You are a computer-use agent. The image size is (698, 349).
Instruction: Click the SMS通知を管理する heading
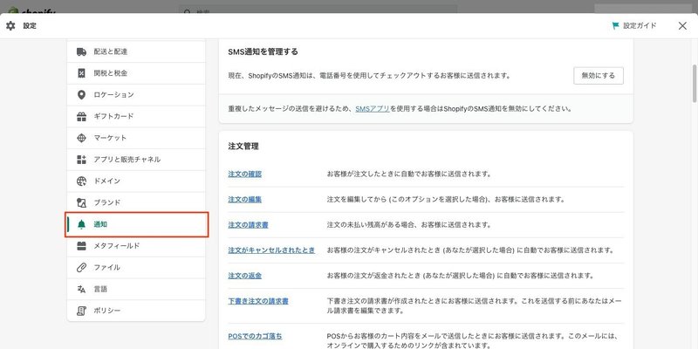pos(263,52)
